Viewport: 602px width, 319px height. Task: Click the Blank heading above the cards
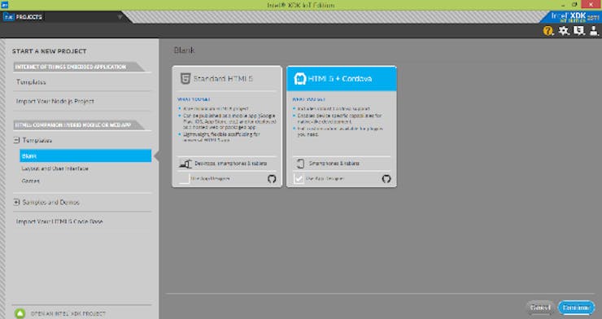coord(185,50)
